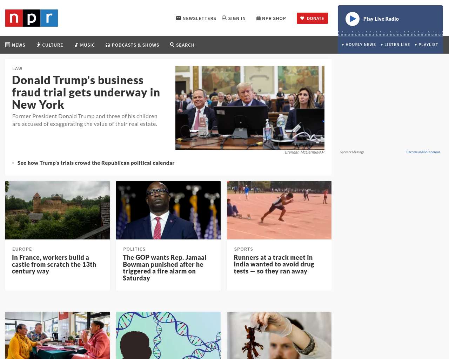Open Trump's trials political calendar link
449x359 pixels.
pos(96,163)
